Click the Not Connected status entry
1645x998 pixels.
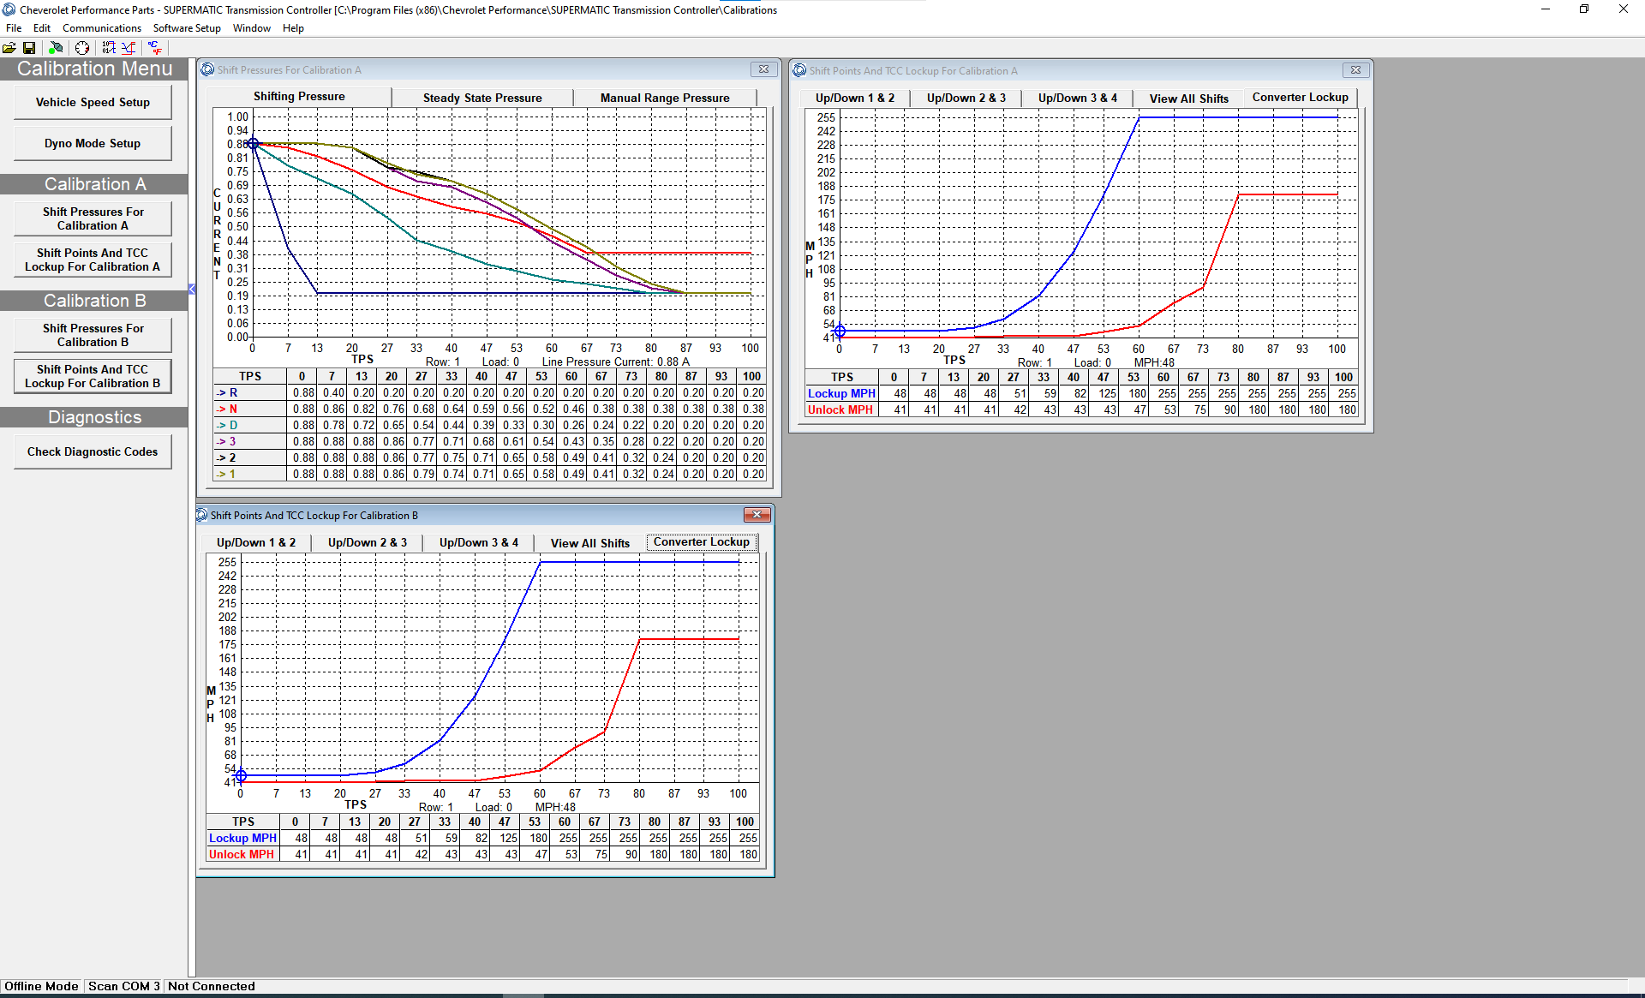[x=211, y=986]
